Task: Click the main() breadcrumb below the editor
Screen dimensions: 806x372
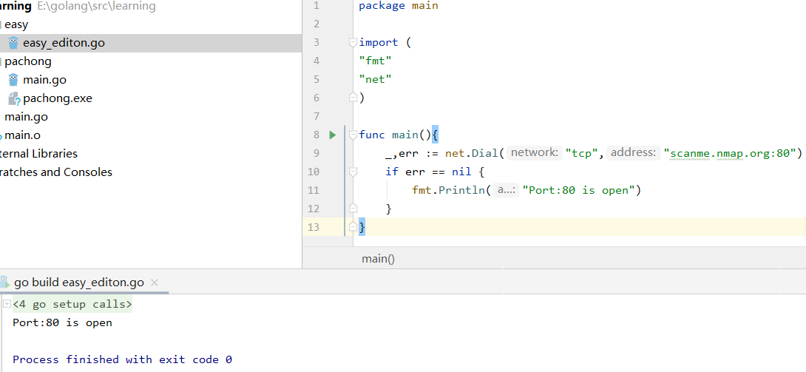Action: [378, 258]
